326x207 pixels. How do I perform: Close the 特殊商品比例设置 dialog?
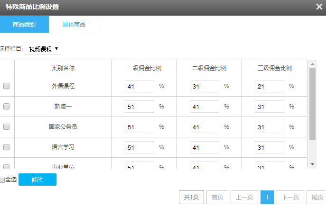click(319, 7)
